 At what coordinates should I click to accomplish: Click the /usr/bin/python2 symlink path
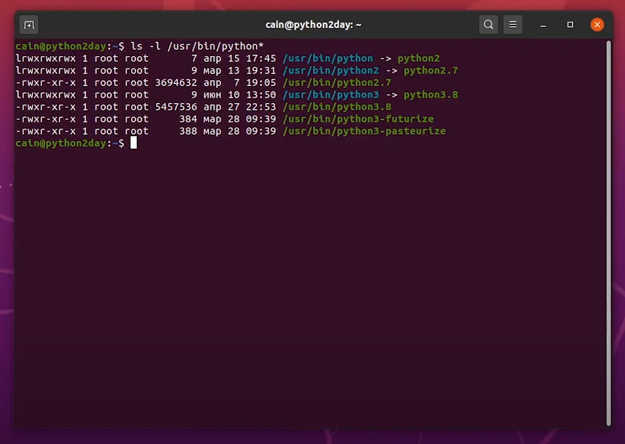point(331,70)
